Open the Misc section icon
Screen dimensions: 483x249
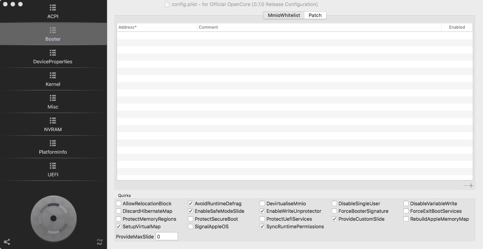[x=53, y=98]
